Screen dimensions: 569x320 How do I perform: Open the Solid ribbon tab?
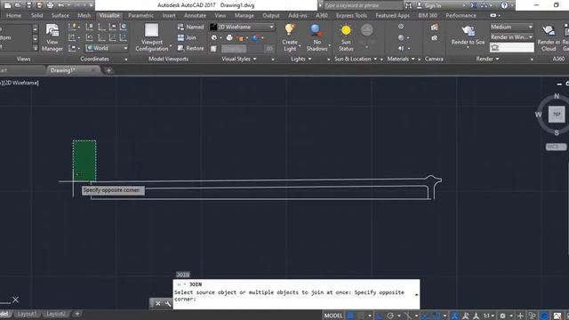coord(36,16)
